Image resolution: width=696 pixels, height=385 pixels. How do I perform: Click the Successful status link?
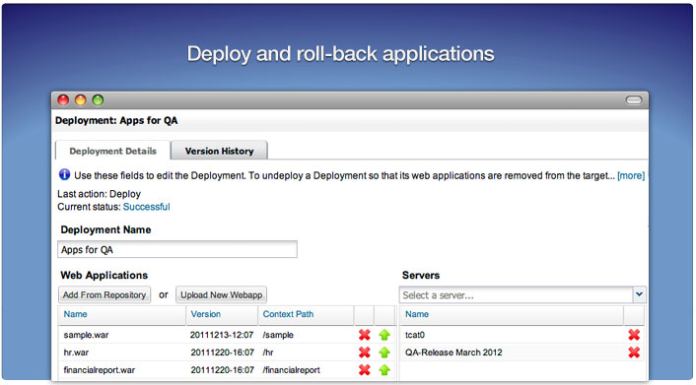click(x=147, y=207)
